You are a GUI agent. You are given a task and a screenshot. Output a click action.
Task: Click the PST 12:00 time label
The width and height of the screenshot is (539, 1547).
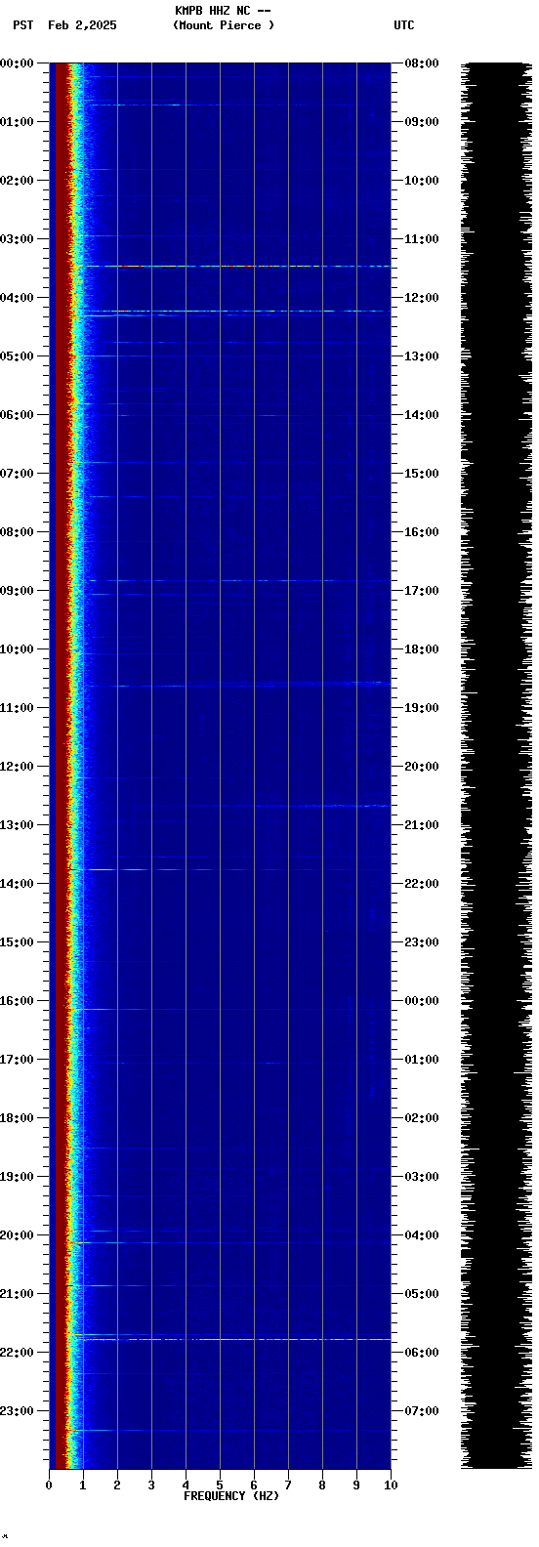17,767
